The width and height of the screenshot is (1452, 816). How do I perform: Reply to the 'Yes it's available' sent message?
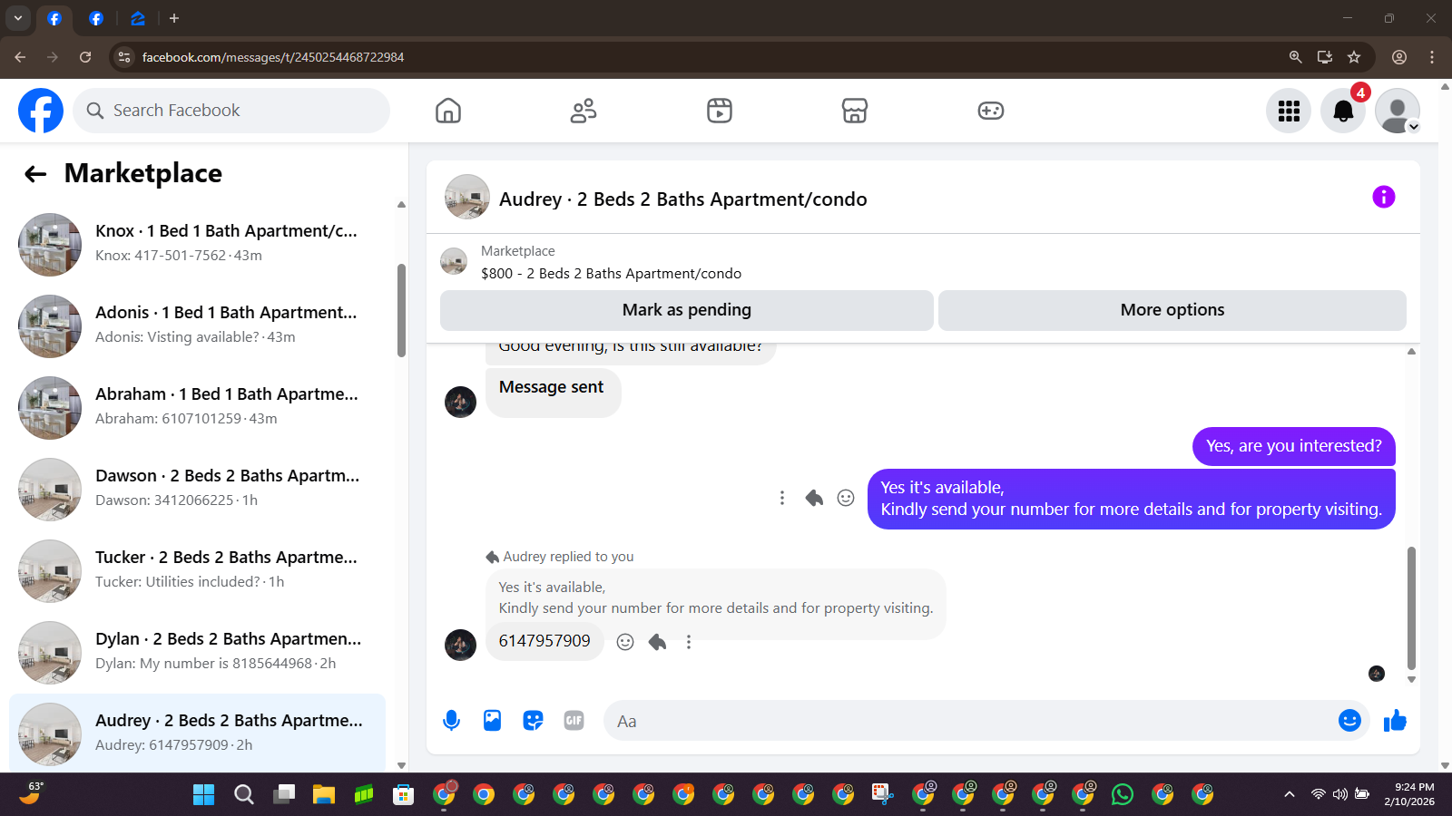[814, 498]
